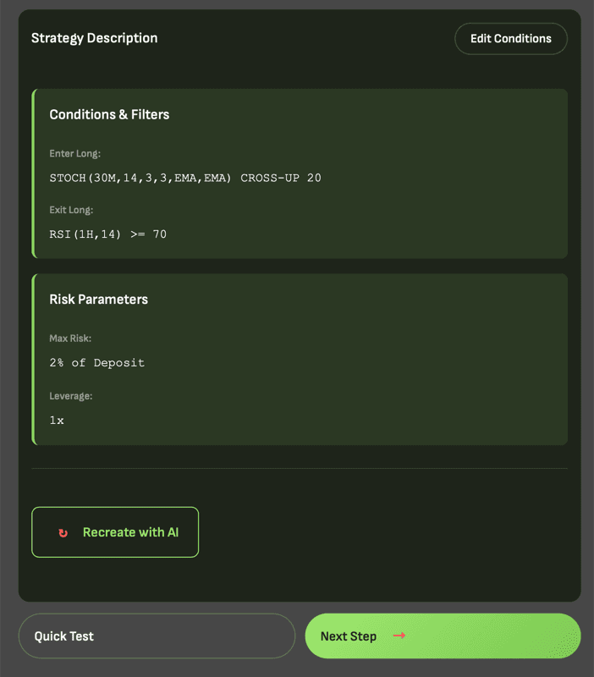Image resolution: width=594 pixels, height=677 pixels.
Task: Select the STOCH enter long condition text
Action: pos(184,178)
